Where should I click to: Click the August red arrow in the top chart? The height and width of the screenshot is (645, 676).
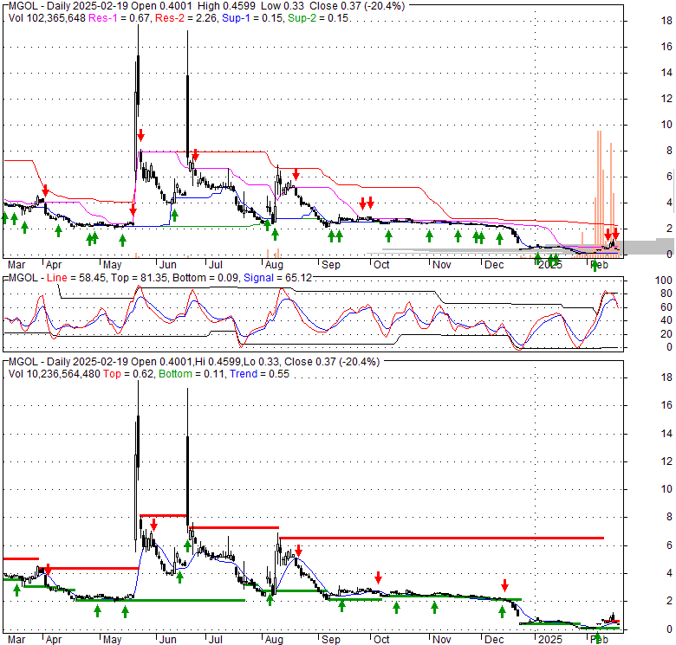coord(296,174)
